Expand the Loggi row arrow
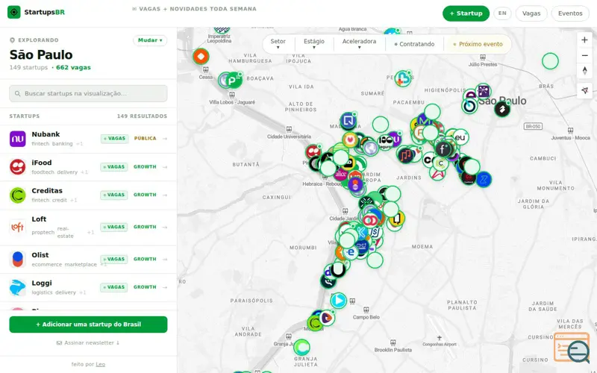597x373 pixels. [165, 287]
